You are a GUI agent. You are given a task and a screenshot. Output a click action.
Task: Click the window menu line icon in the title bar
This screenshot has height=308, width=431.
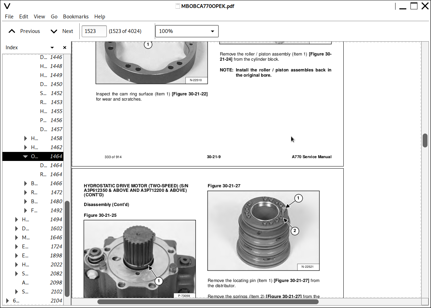point(395,6)
